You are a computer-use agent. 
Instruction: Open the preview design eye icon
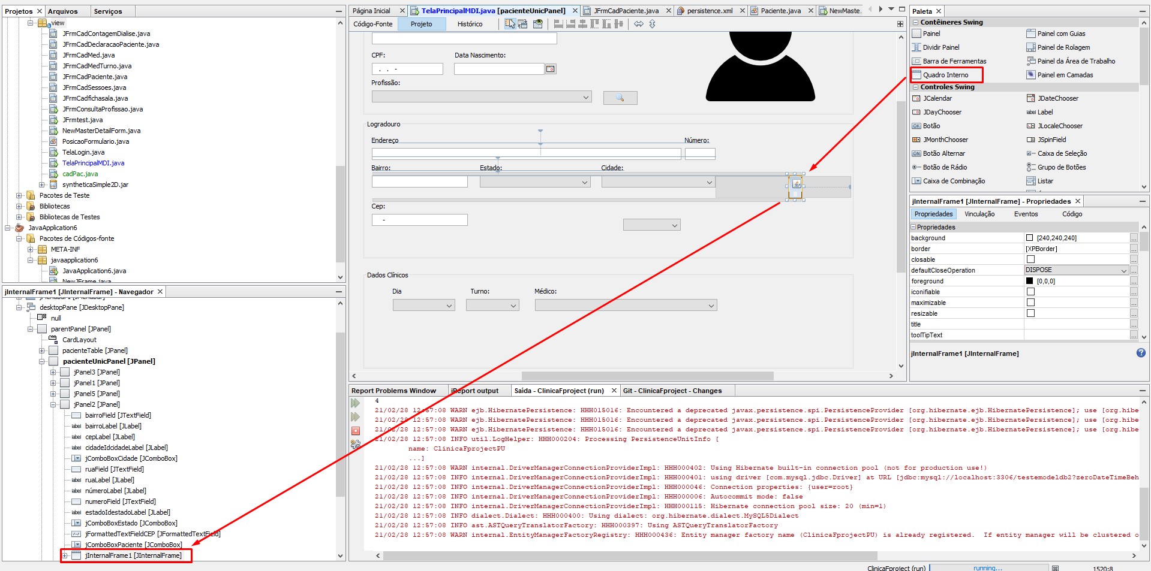[x=538, y=24]
